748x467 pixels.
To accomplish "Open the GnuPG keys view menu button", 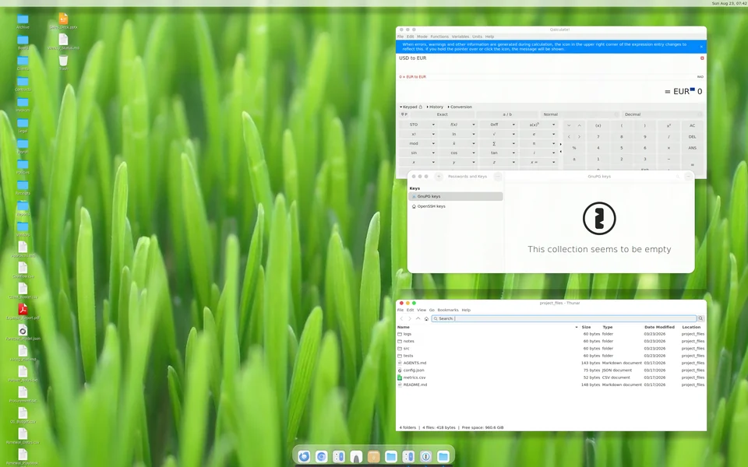I will pyautogui.click(x=688, y=177).
